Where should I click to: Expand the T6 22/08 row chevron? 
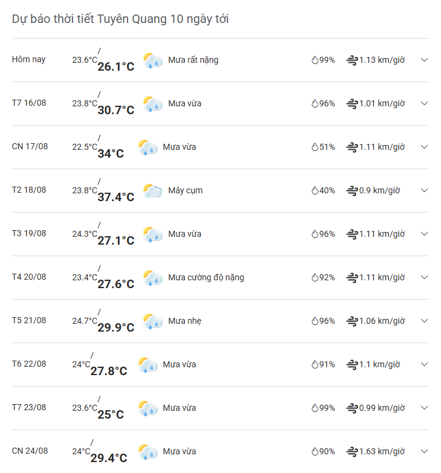coord(424,364)
